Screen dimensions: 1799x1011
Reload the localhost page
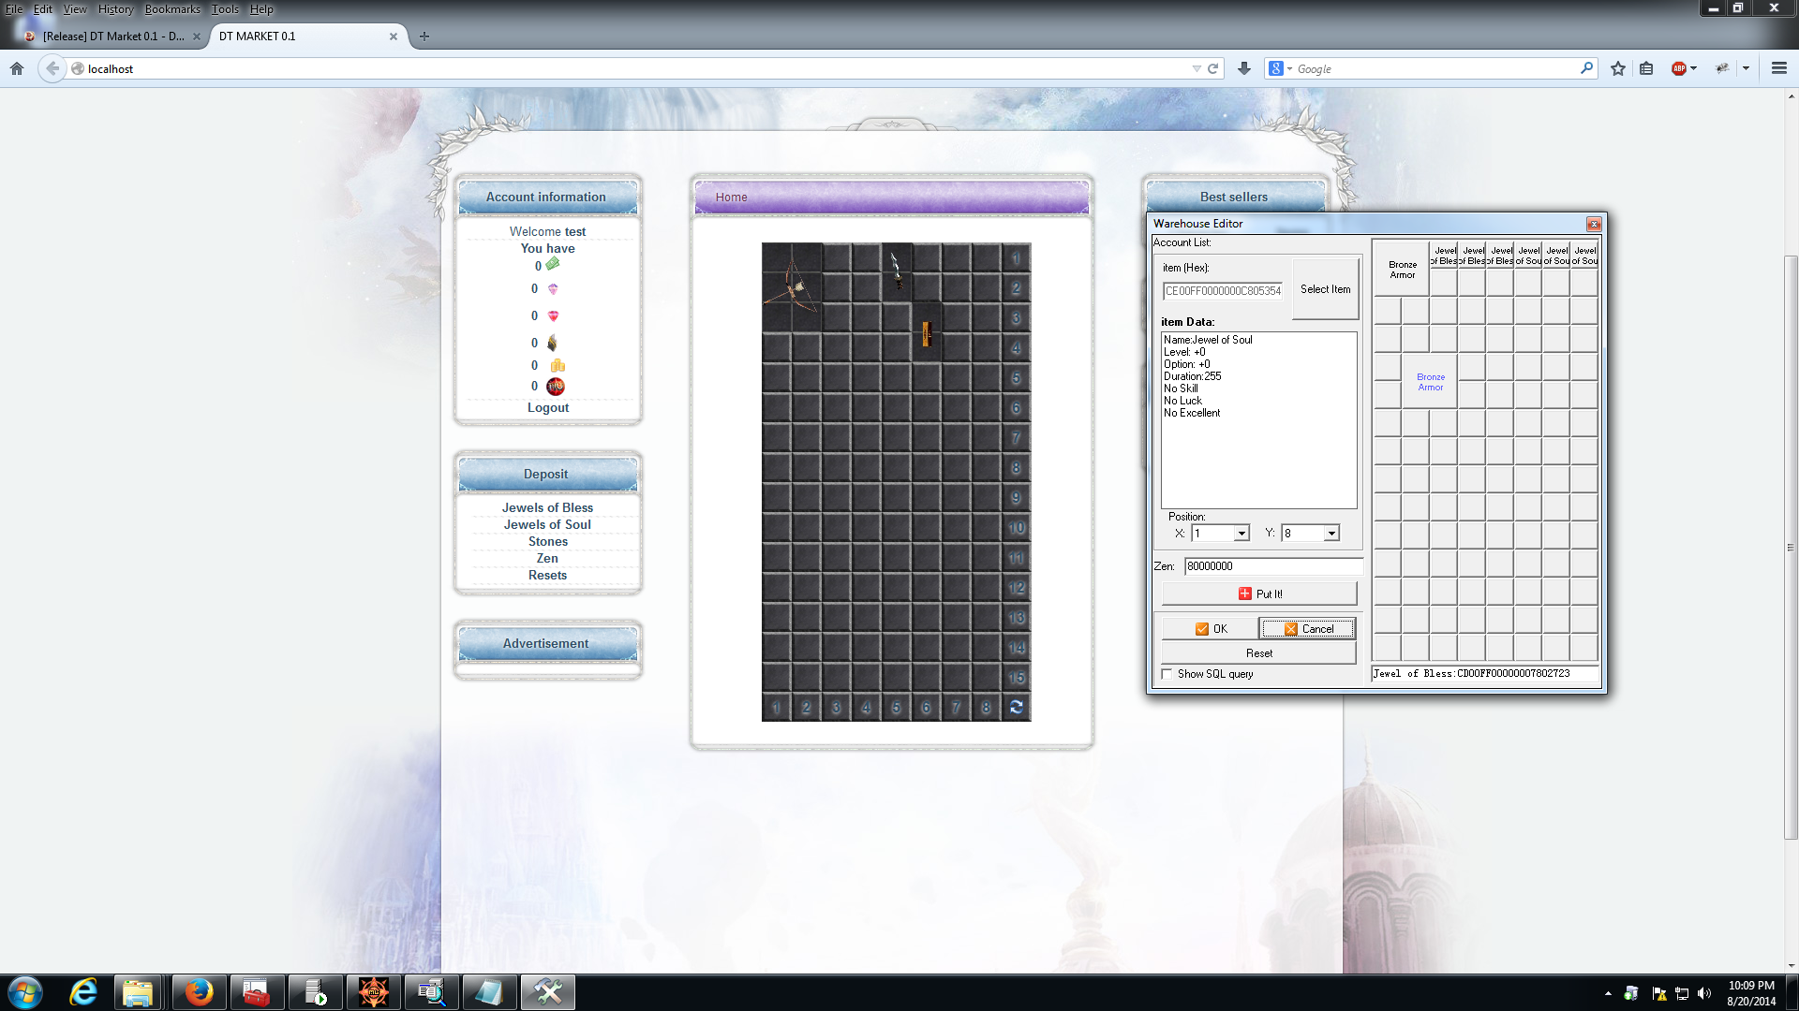pyautogui.click(x=1212, y=68)
